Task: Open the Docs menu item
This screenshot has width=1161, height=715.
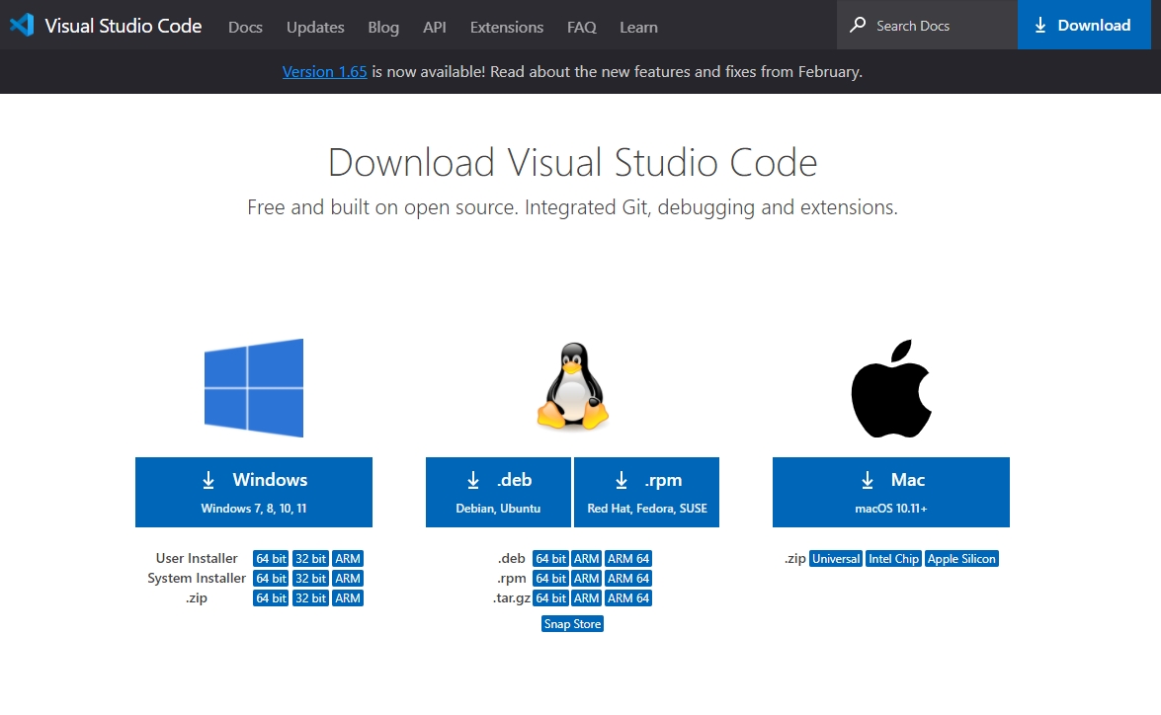Action: tap(245, 27)
